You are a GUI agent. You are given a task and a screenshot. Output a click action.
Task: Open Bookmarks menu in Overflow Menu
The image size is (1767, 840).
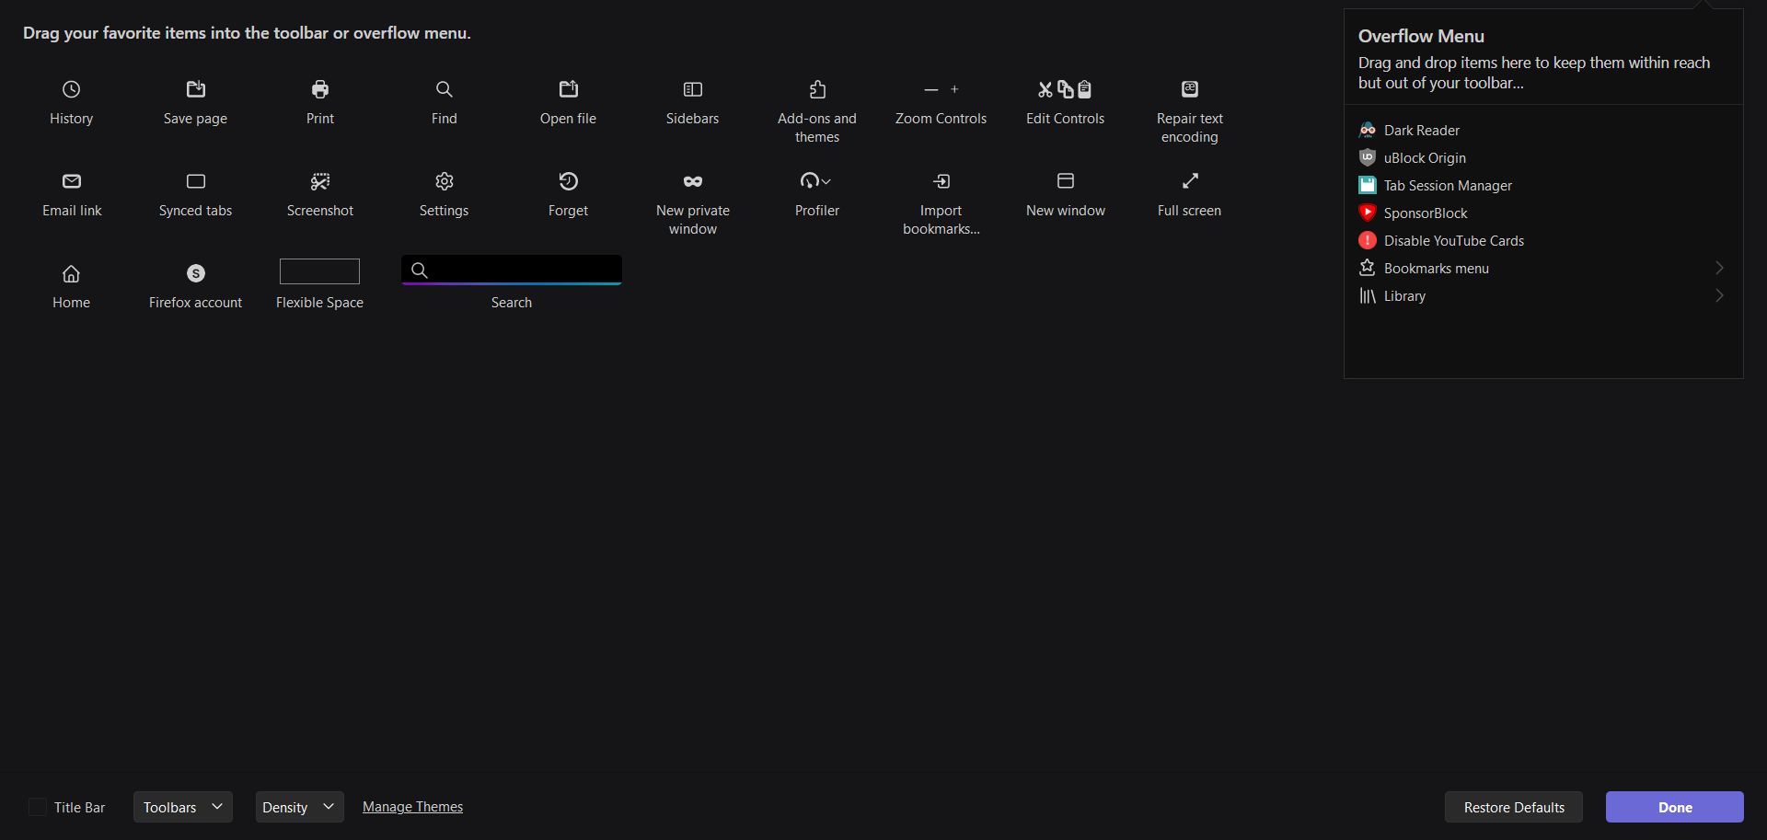pos(1543,268)
